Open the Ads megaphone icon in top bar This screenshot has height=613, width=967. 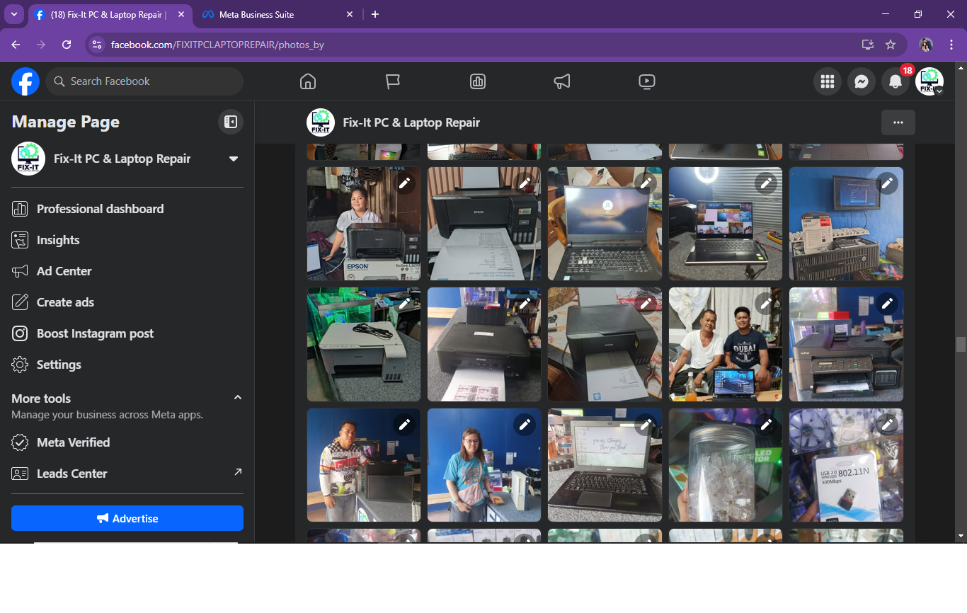pyautogui.click(x=562, y=81)
